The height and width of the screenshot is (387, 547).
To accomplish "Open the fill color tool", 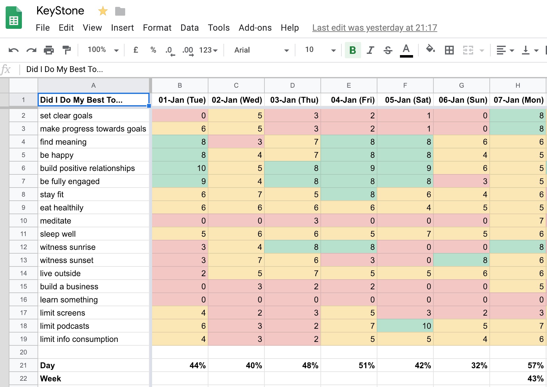I will pyautogui.click(x=431, y=50).
